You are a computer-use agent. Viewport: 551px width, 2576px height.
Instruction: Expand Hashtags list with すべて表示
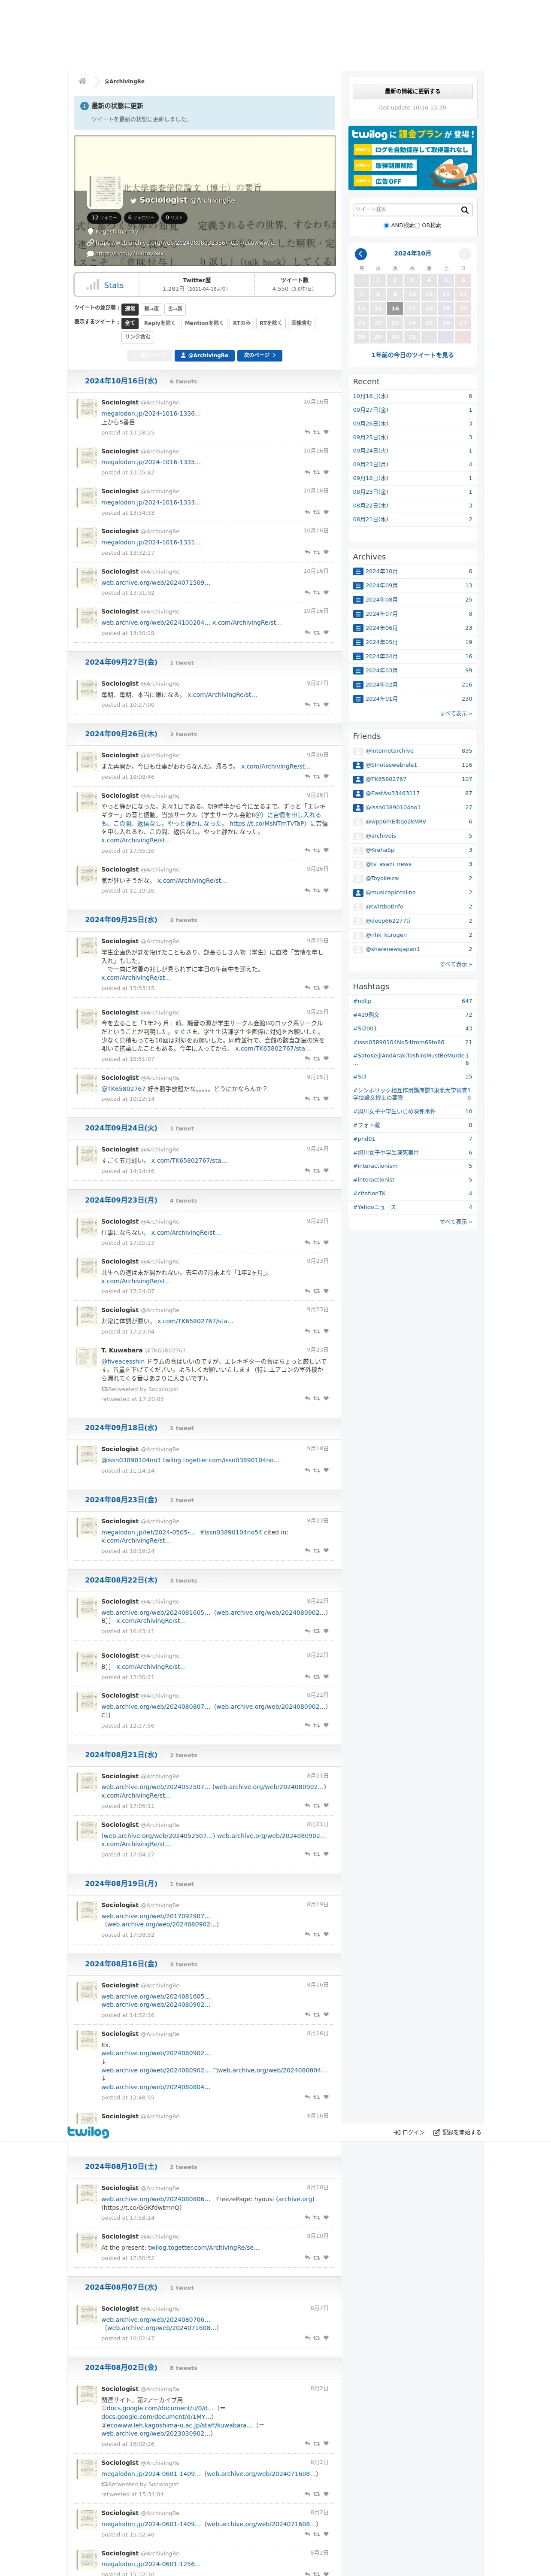(456, 1221)
